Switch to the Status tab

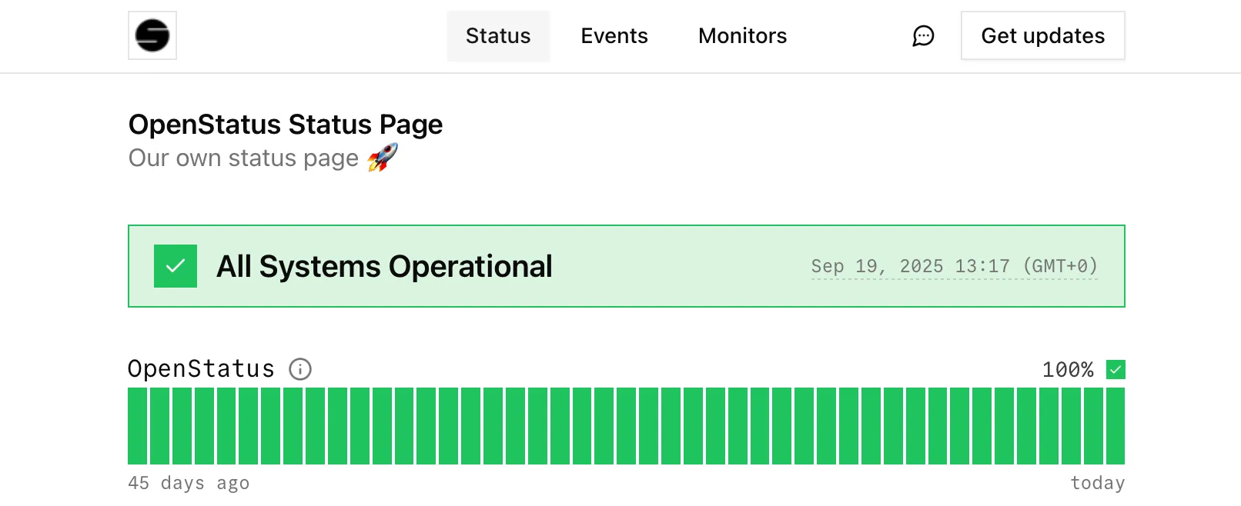coord(498,35)
